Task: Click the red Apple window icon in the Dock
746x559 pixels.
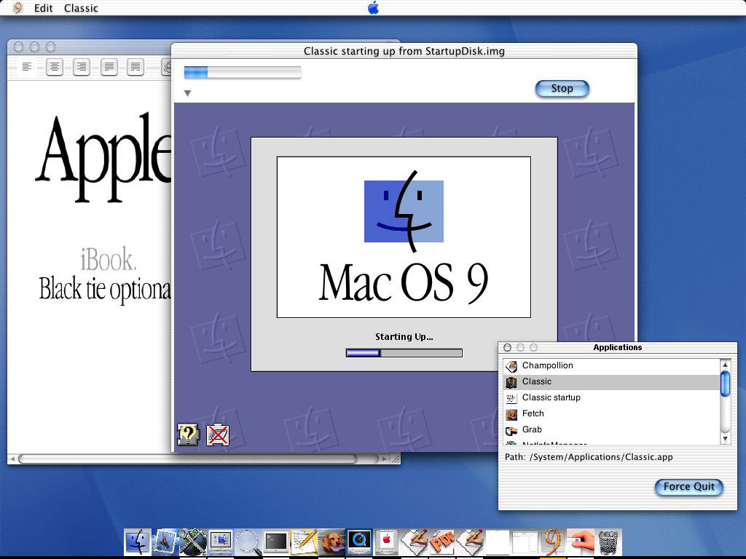Action: pyautogui.click(x=387, y=542)
